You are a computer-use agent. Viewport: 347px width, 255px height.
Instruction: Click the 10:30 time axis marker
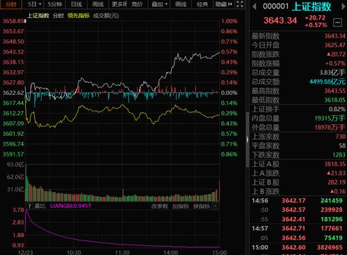(x=74, y=252)
